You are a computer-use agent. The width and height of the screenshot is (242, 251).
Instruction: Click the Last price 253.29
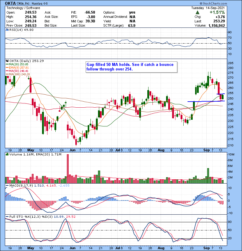[219, 21]
